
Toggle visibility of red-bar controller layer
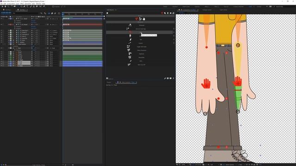[x=1, y=24]
